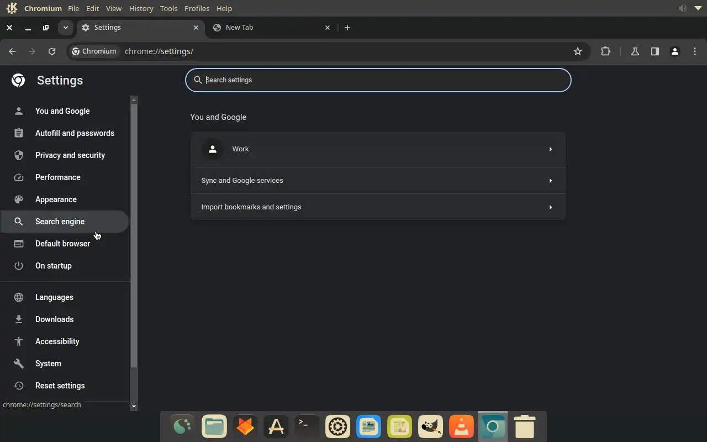Screen dimensions: 707x442
Task: Click the Search settings input field
Action: click(x=378, y=80)
